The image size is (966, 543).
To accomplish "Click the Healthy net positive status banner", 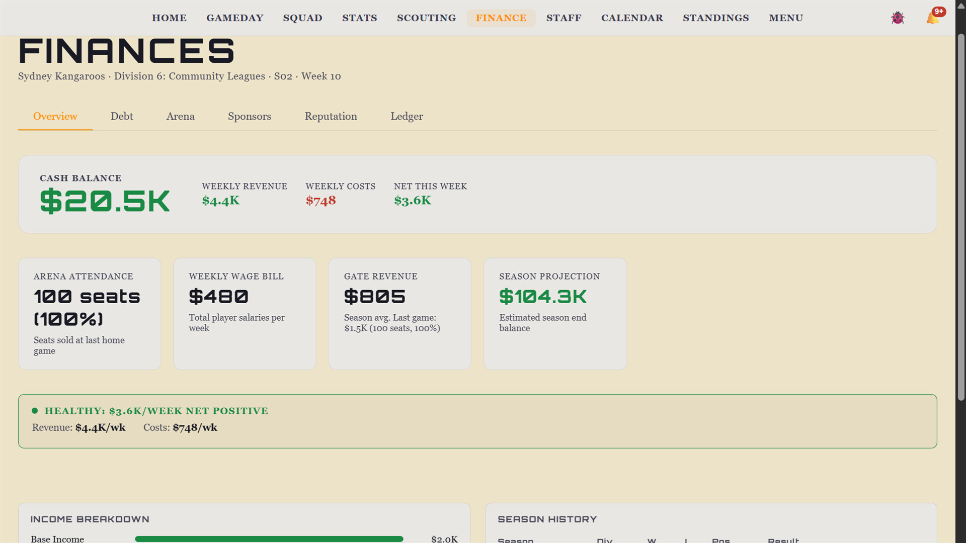I will [x=477, y=421].
